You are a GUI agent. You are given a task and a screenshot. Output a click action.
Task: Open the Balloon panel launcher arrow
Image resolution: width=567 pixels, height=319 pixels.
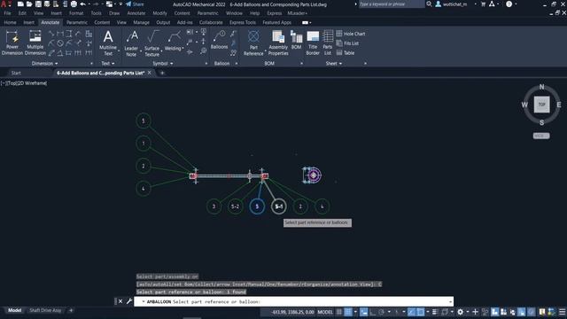(237, 63)
